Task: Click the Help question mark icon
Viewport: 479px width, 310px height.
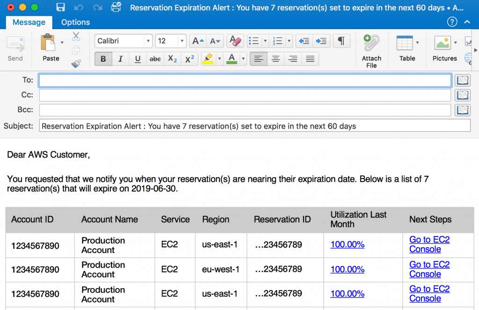Action: click(x=452, y=22)
